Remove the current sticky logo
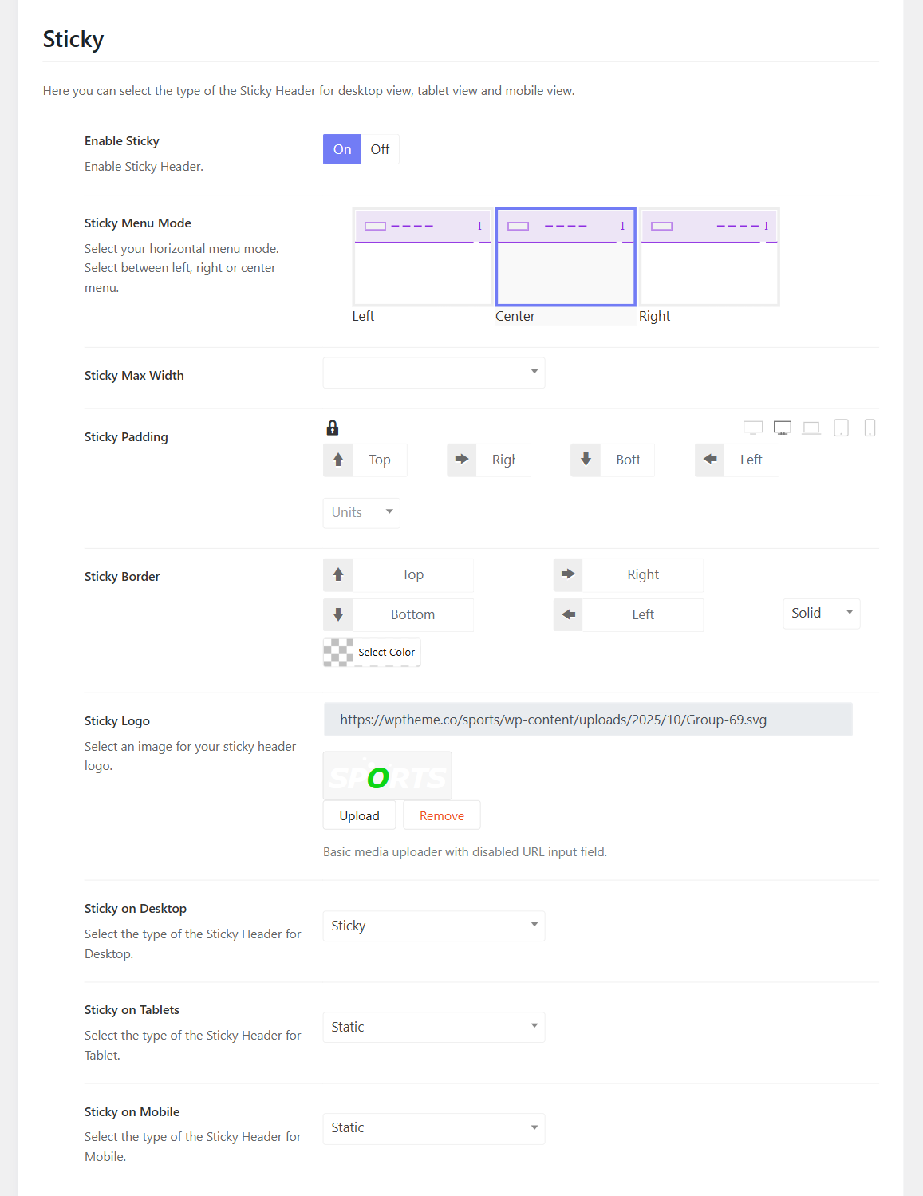Screen dimensions: 923x1196 (441, 815)
